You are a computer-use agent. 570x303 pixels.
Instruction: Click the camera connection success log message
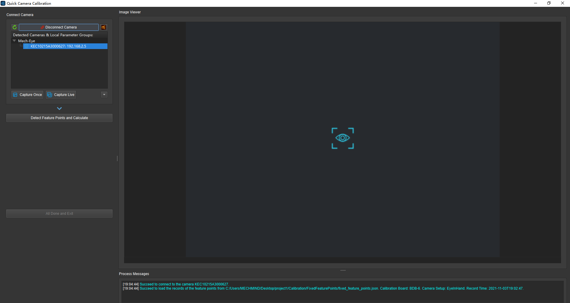coord(184,284)
